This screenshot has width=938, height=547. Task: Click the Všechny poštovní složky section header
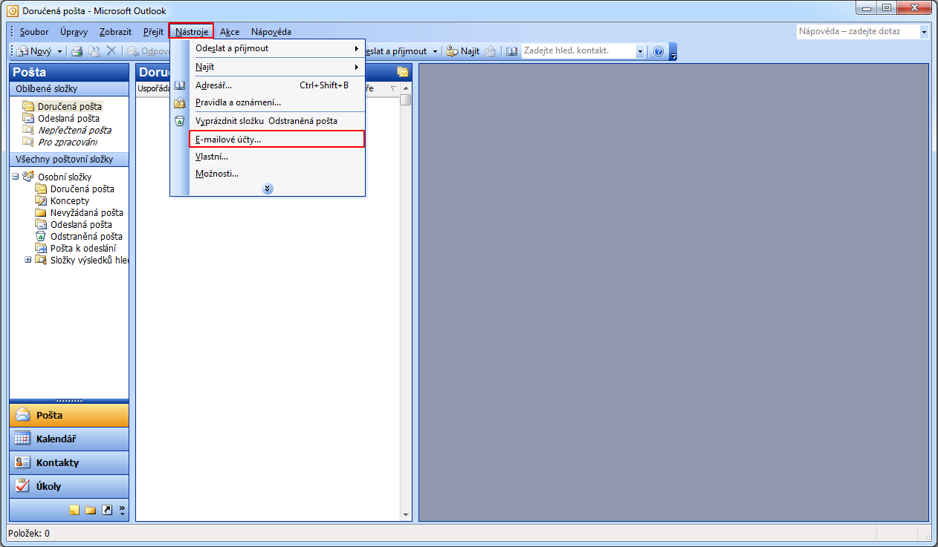[x=69, y=160]
